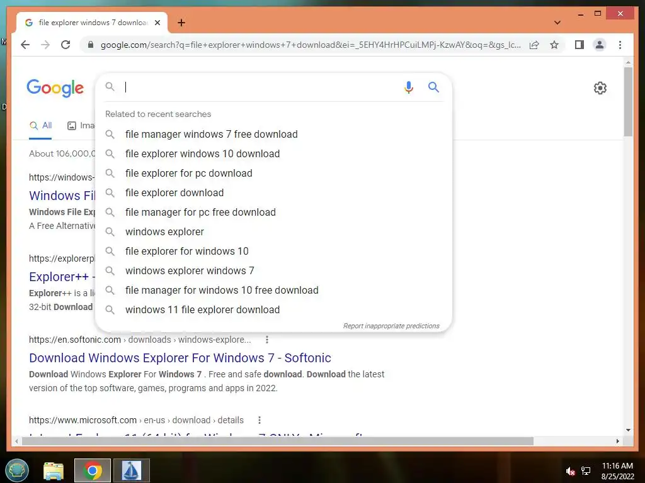The height and width of the screenshot is (483, 645).
Task: Choose suggestion file explorer for pc download
Action: [273, 174]
